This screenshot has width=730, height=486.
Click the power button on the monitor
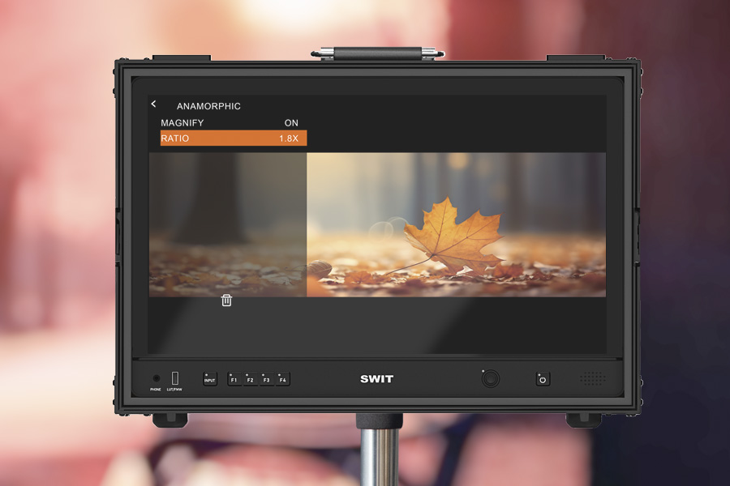pyautogui.click(x=543, y=379)
